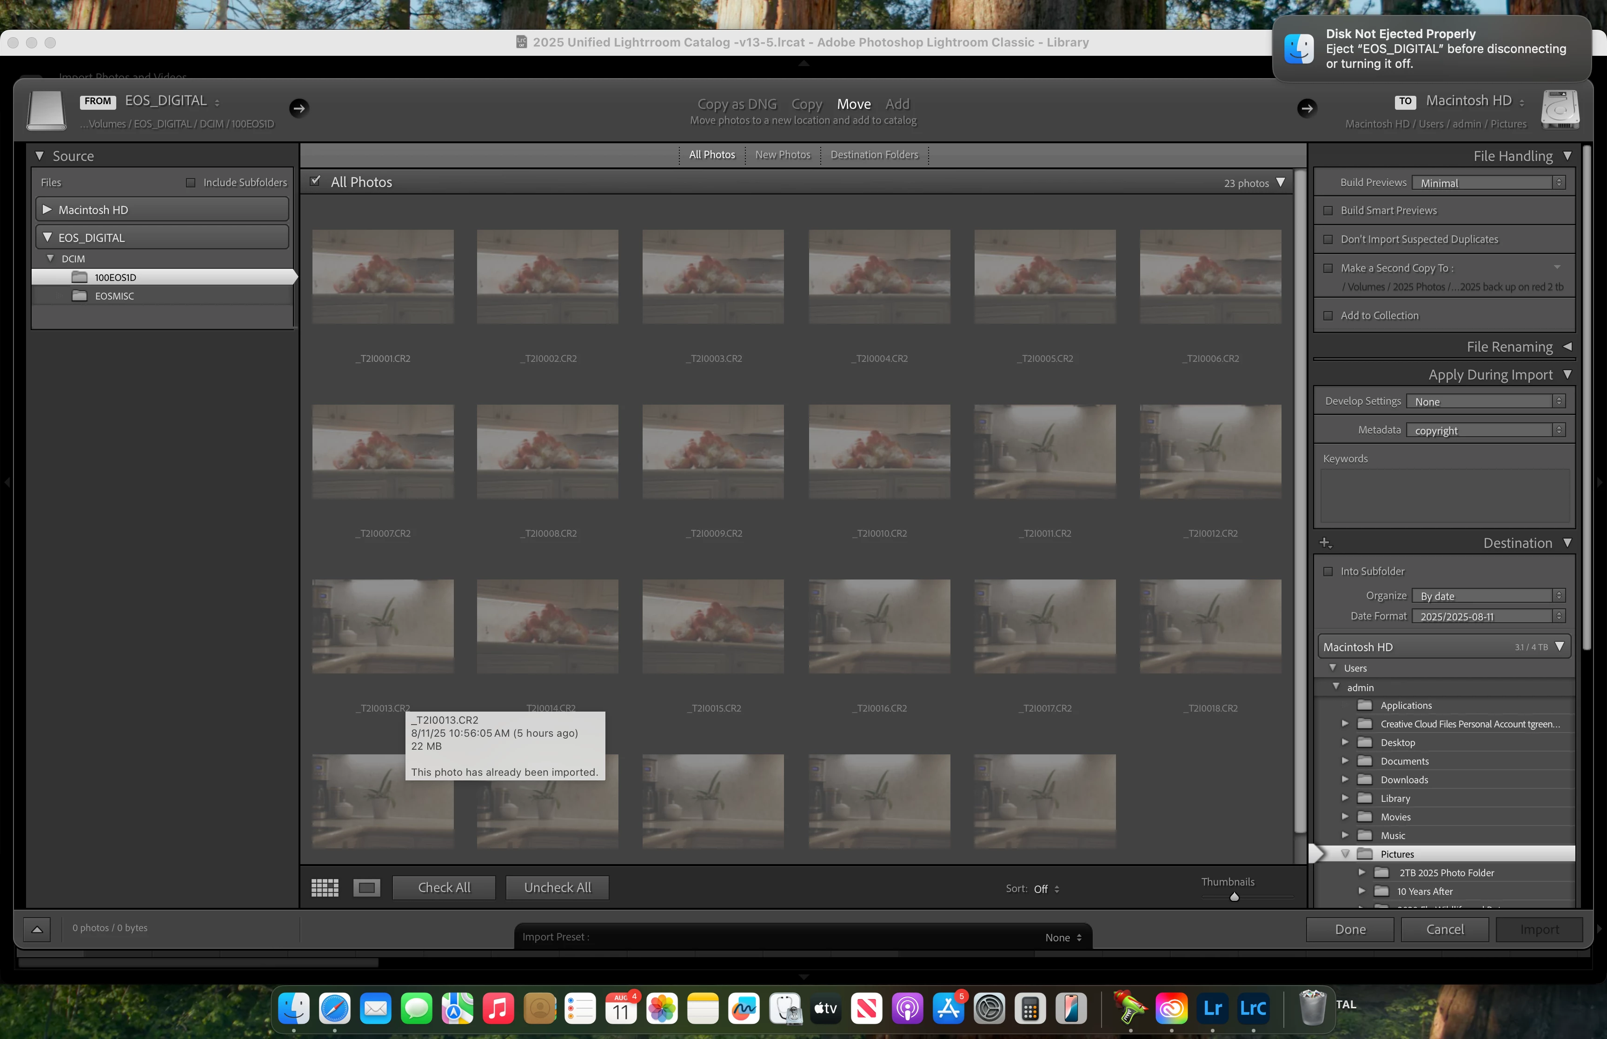Screen dimensions: 1607x1039
Task: Adjust the Thumbnails size slider
Action: point(1234,897)
